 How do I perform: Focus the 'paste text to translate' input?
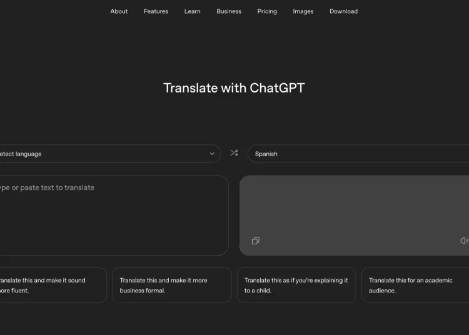[x=114, y=215]
